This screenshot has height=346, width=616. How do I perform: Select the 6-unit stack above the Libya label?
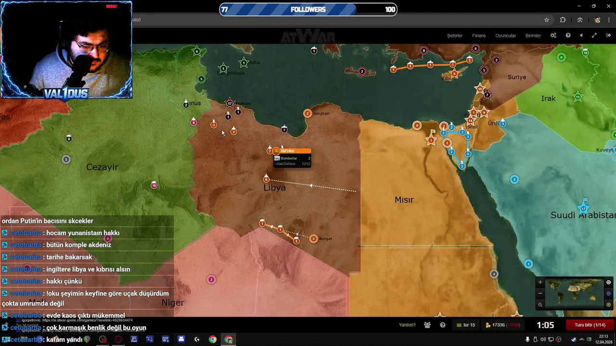pyautogui.click(x=266, y=179)
